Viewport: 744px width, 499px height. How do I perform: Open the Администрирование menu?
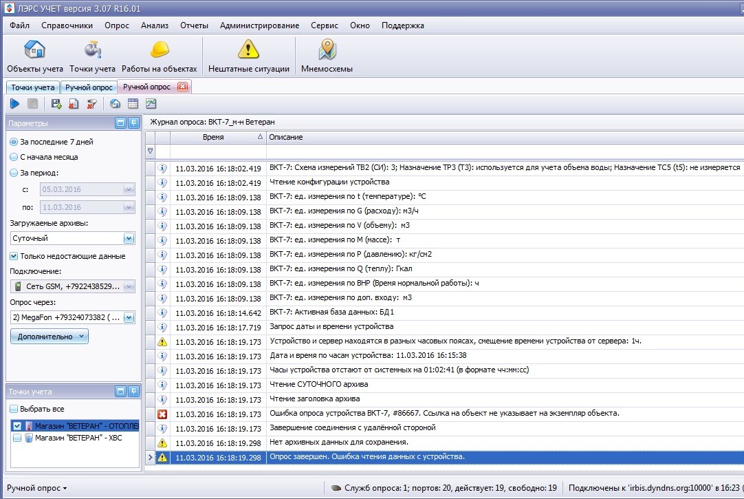pos(259,25)
